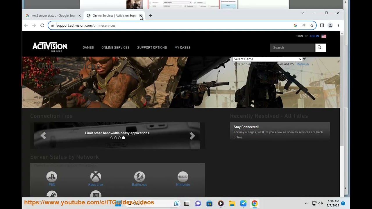Open the Nintendo status icon
The width and height of the screenshot is (372, 209).
pos(183,176)
